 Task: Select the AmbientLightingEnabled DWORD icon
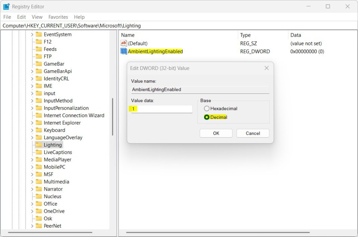[124, 51]
